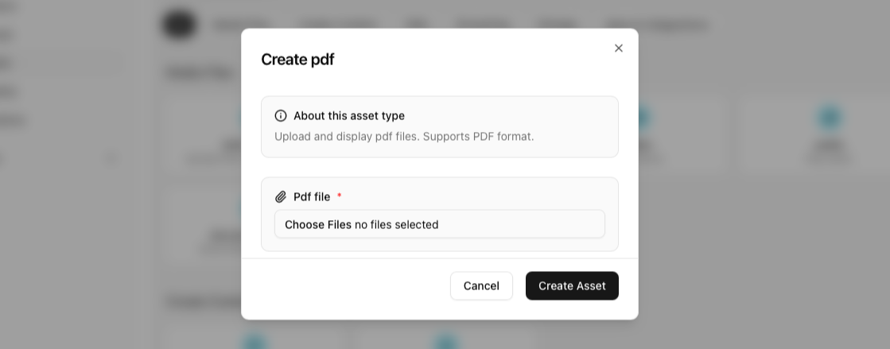
Task: Click the teal icon right of dialog top
Action: click(643, 118)
